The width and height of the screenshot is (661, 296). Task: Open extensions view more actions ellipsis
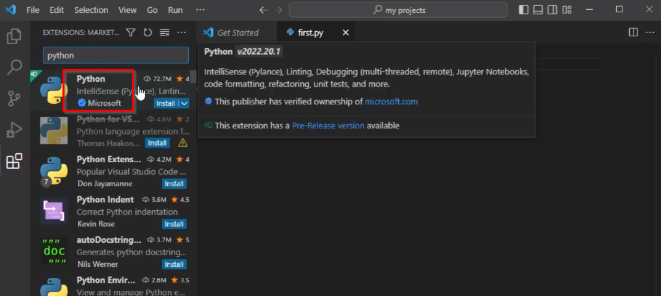182,32
